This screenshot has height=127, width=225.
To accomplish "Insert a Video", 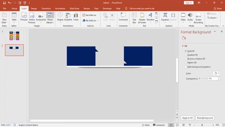I will coord(183,18).
